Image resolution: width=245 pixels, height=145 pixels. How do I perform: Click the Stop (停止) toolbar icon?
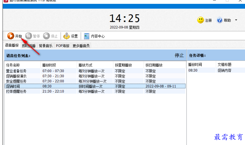point(46,36)
